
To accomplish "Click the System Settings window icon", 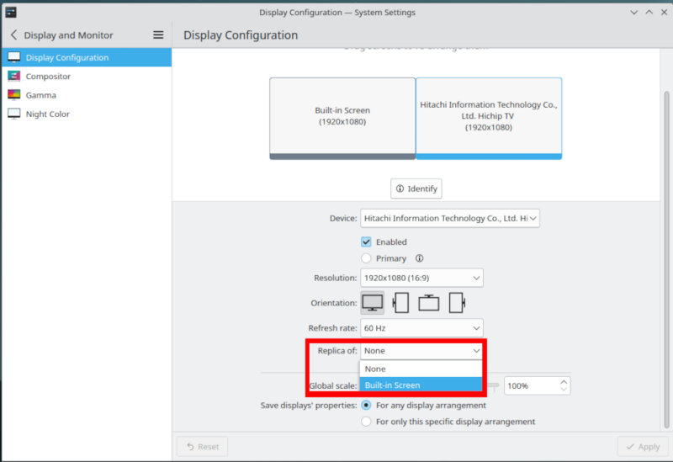I will (x=11, y=12).
